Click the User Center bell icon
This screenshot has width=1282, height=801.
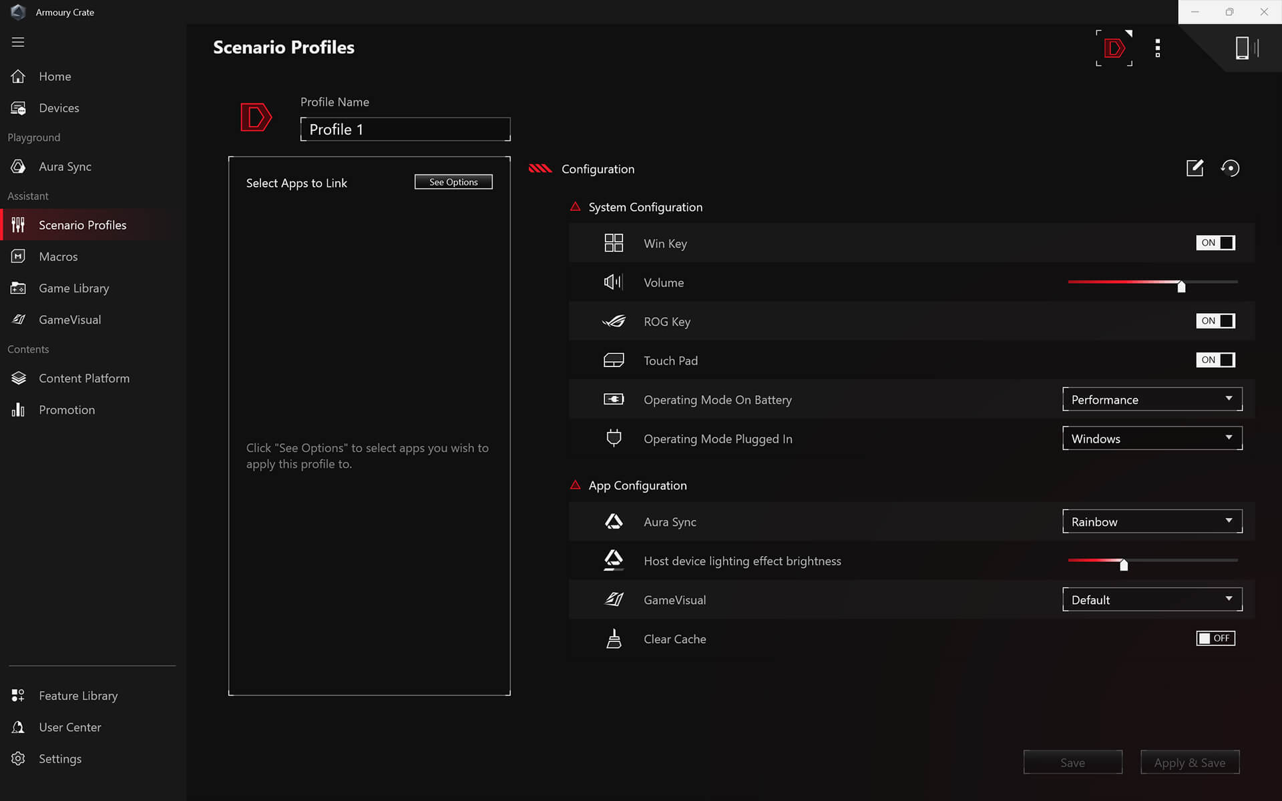point(18,727)
